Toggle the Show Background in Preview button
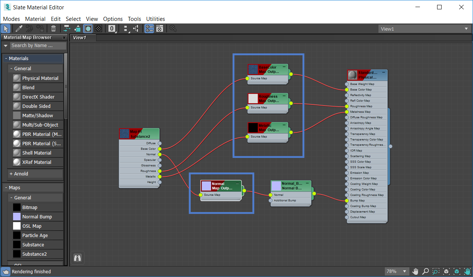This screenshot has width=473, height=277. coord(98,28)
